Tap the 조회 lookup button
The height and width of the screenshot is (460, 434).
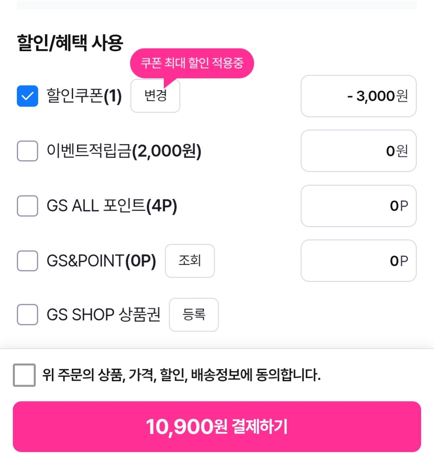pyautogui.click(x=190, y=260)
